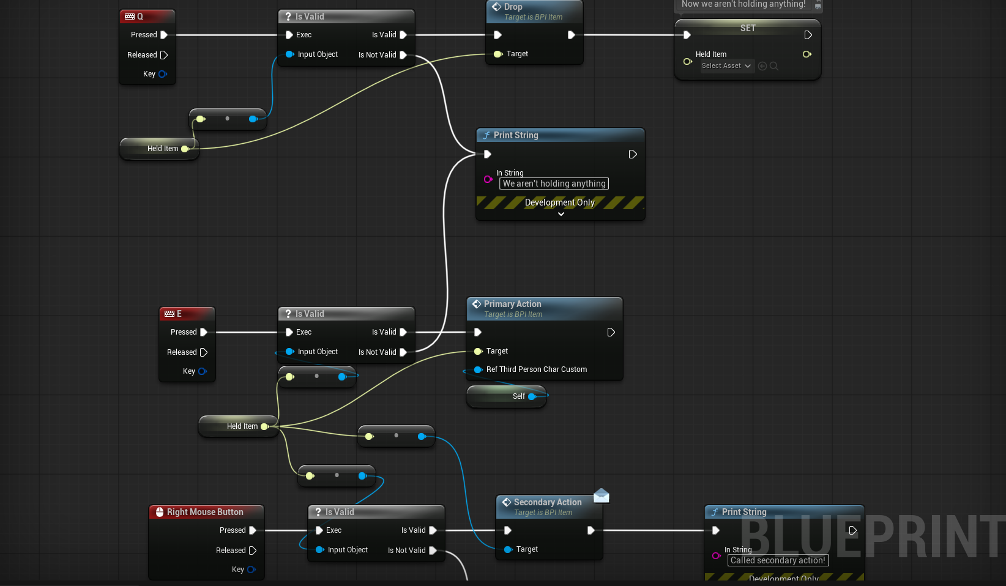Click the Target pin on Drop node

pyautogui.click(x=498, y=54)
